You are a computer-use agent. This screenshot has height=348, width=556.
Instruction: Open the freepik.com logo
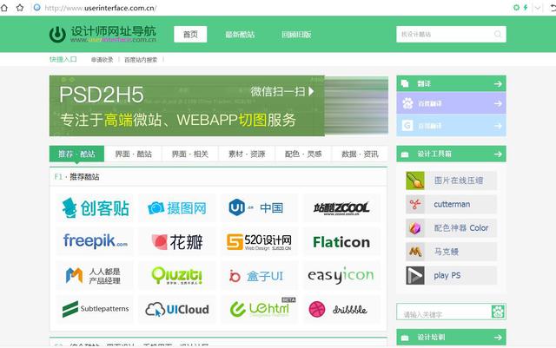point(95,241)
